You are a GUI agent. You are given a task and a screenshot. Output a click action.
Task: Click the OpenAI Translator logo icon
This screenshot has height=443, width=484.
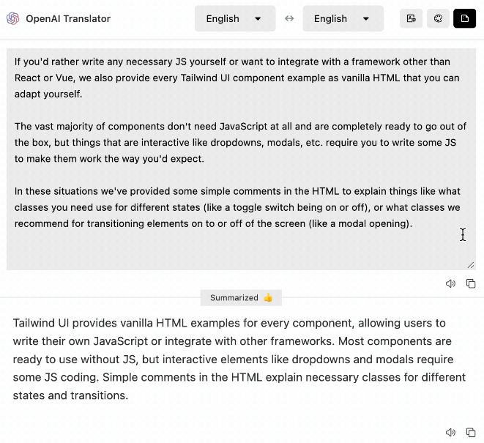(x=12, y=18)
